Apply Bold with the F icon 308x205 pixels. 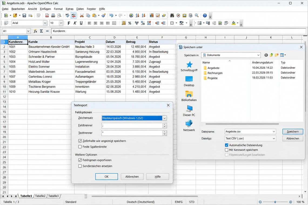[x=69, y=23]
